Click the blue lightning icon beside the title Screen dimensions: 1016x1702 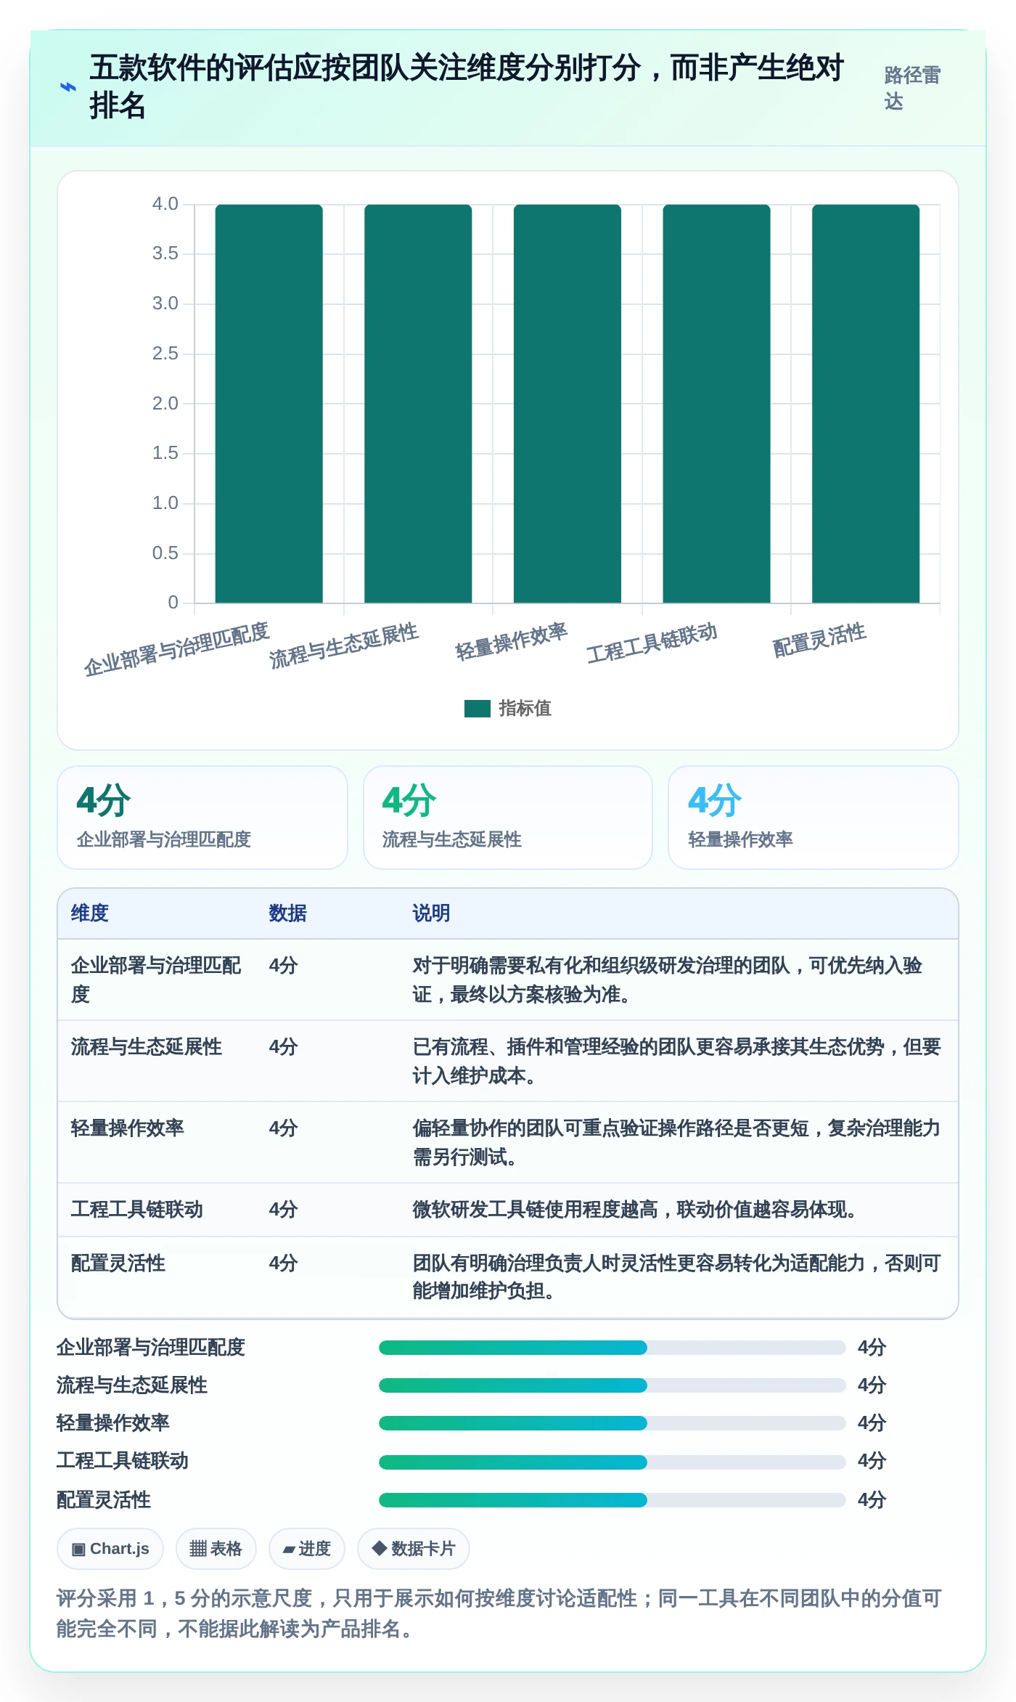67,87
